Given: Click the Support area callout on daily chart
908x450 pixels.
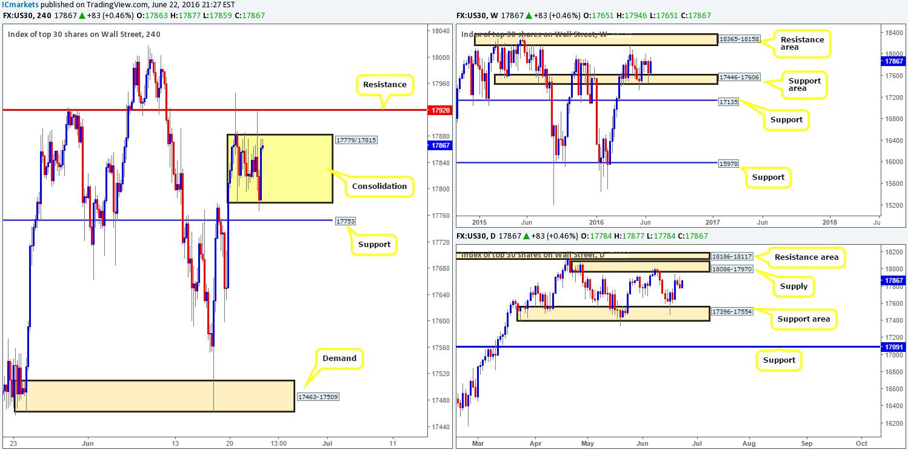Looking at the screenshot, I should [803, 319].
